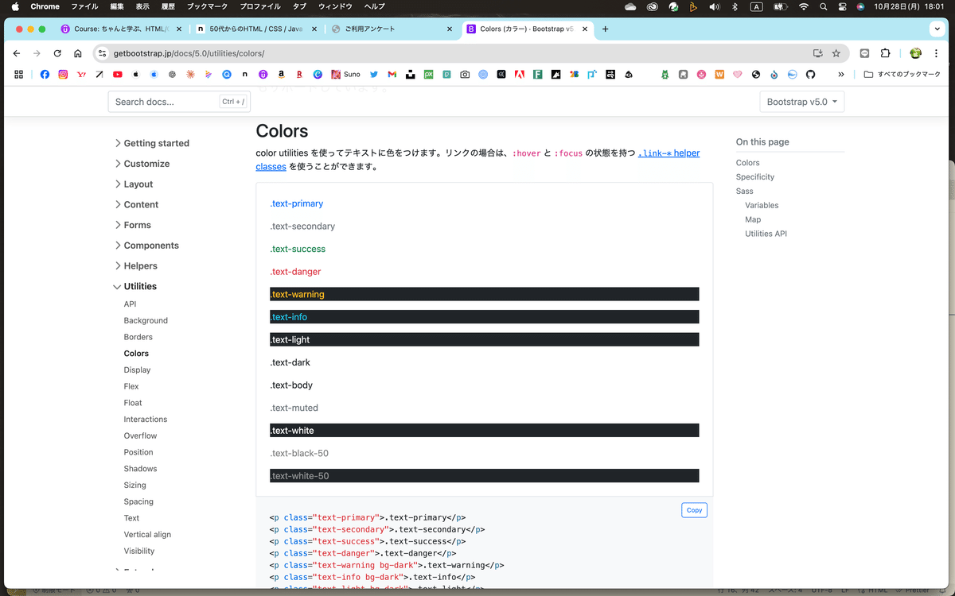Click the Copy button on the code example
The image size is (955, 596).
click(x=693, y=509)
